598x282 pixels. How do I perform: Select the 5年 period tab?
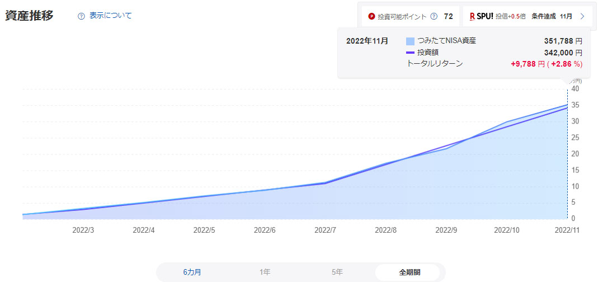pos(337,272)
